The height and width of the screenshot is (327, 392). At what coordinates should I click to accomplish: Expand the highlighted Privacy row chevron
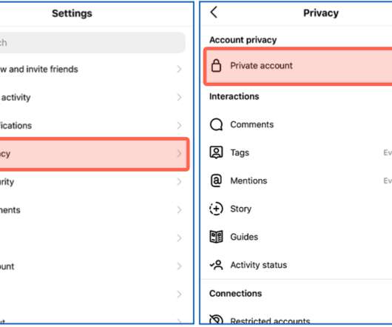(179, 153)
